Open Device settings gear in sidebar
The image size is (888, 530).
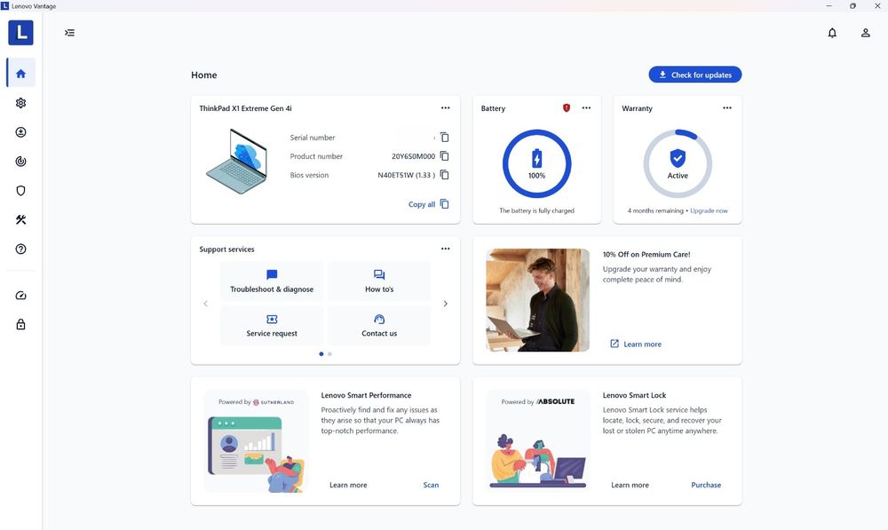[x=21, y=103]
